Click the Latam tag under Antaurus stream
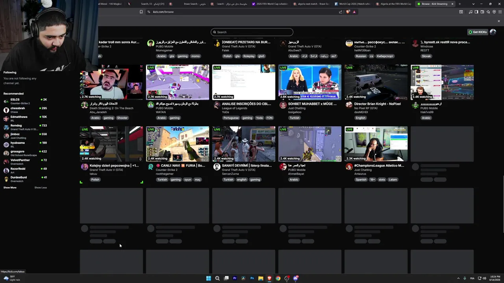This screenshot has width=504, height=283. [x=393, y=180]
